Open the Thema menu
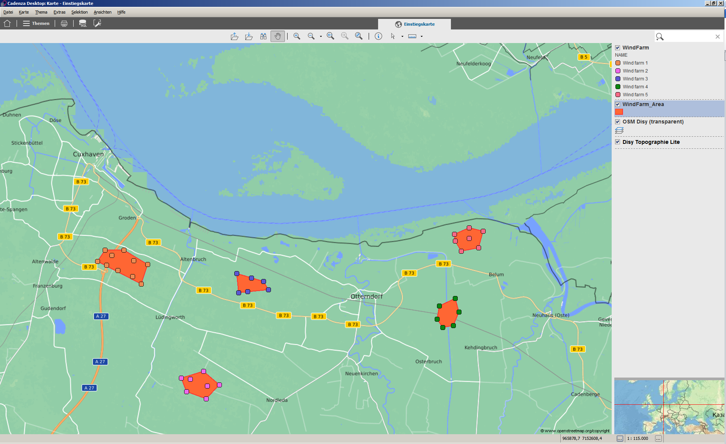The width and height of the screenshot is (726, 444). [41, 12]
